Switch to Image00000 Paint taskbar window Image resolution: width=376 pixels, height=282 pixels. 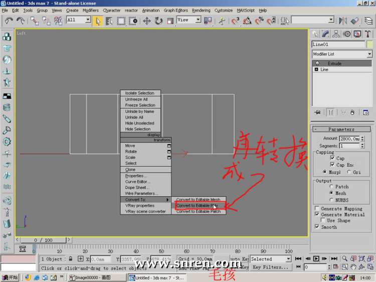[x=97, y=277]
